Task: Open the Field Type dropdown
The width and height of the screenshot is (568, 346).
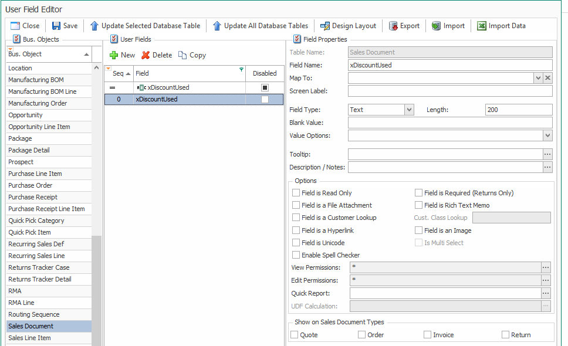Action: [x=409, y=110]
